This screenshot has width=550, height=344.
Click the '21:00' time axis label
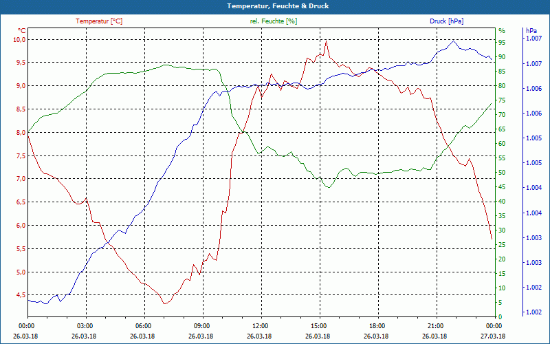click(x=437, y=325)
